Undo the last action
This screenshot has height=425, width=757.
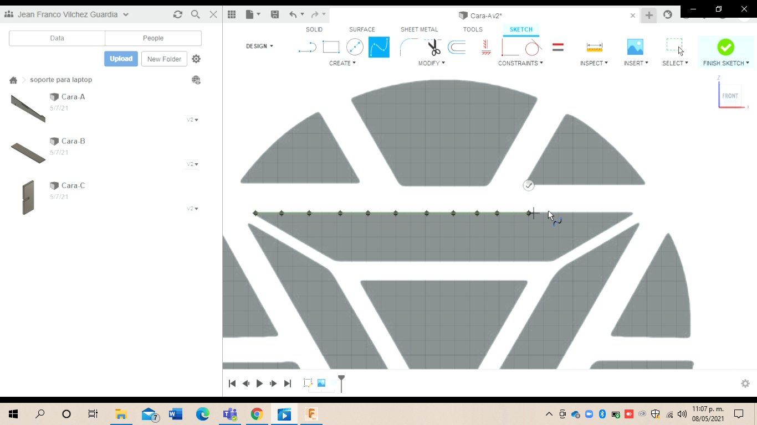[293, 15]
